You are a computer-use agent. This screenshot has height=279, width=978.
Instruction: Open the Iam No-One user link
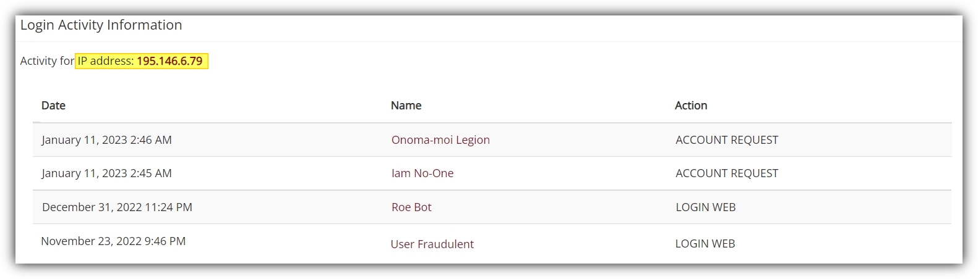[x=423, y=173]
